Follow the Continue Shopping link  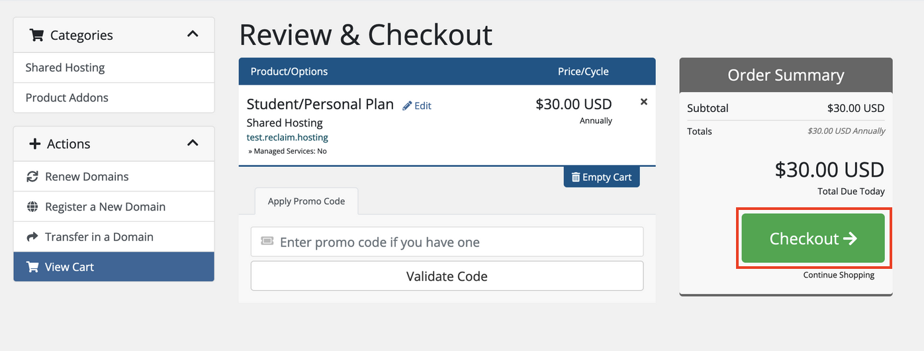pyautogui.click(x=839, y=275)
